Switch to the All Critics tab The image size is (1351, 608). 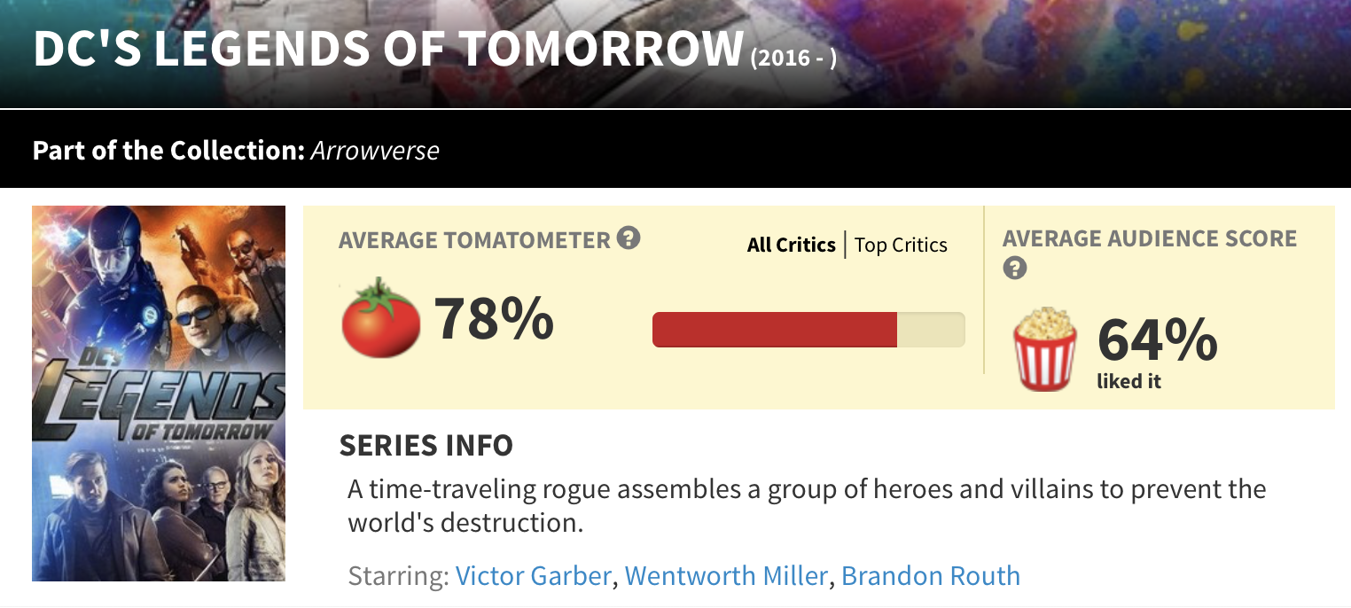[791, 245]
